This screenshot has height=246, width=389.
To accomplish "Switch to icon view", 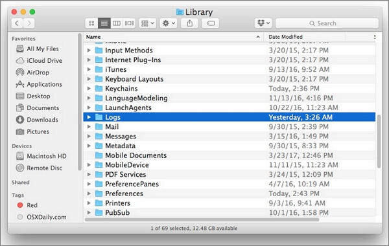I will pyautogui.click(x=91, y=23).
